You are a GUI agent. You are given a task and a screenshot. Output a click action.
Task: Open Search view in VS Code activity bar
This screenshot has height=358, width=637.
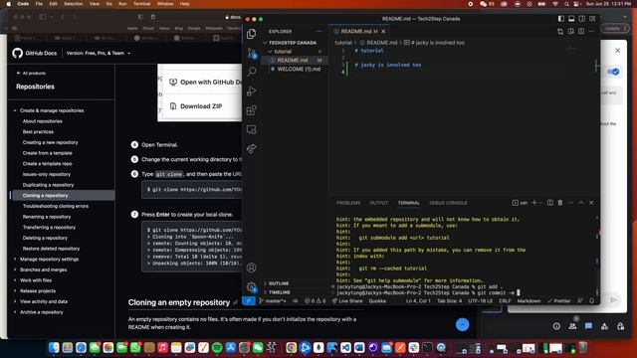coord(252,72)
